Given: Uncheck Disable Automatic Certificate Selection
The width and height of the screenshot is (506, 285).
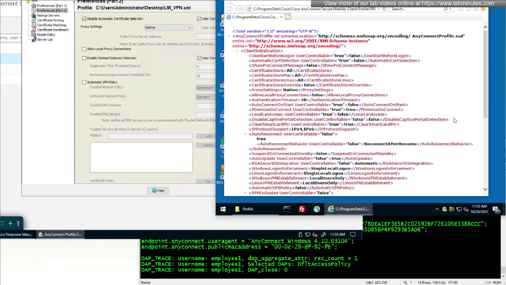Looking at the screenshot, I should (84, 19).
